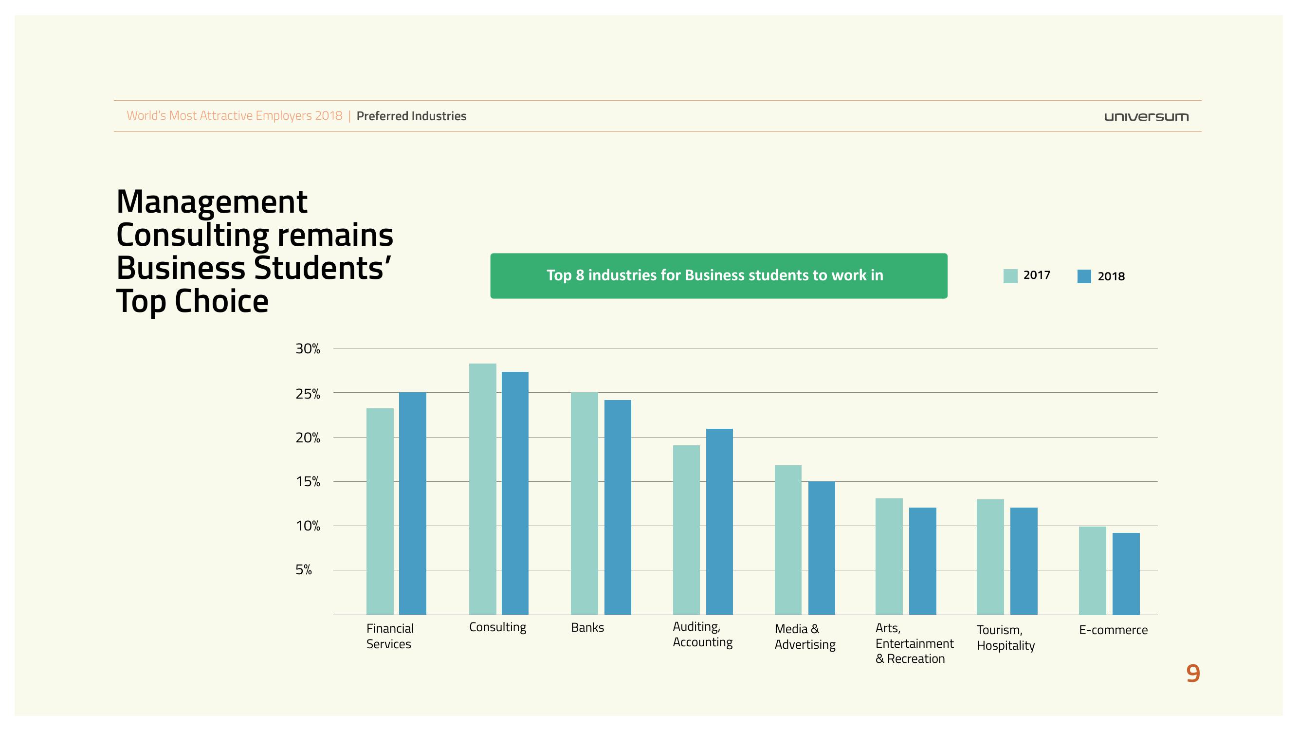Select the 30% y-axis label

[308, 348]
